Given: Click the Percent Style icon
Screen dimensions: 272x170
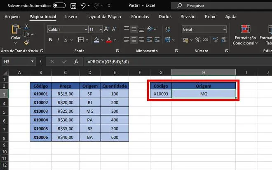Looking at the screenshot, I should 198,40.
